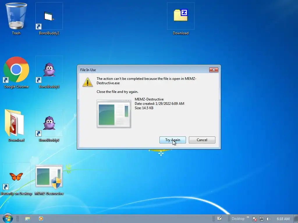Click the warning triangle icon in the dialog

pos(87,82)
